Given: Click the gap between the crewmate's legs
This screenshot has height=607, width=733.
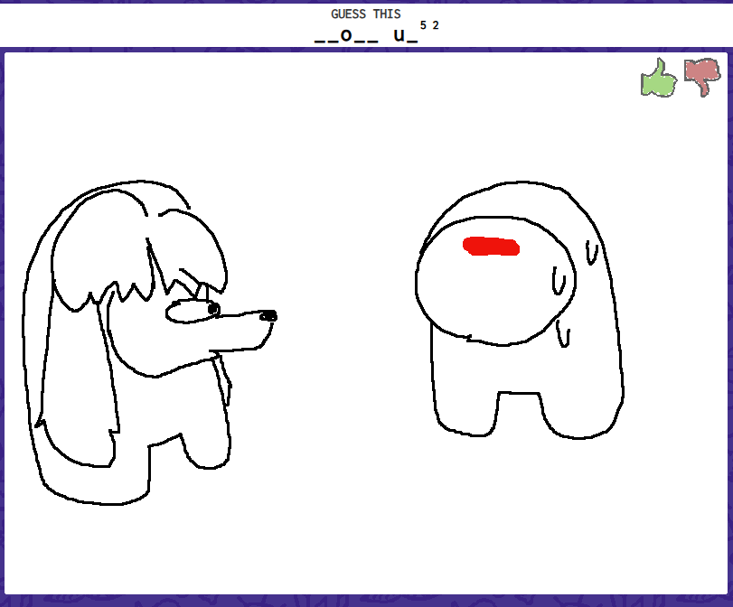Looking at the screenshot, I should click(520, 411).
